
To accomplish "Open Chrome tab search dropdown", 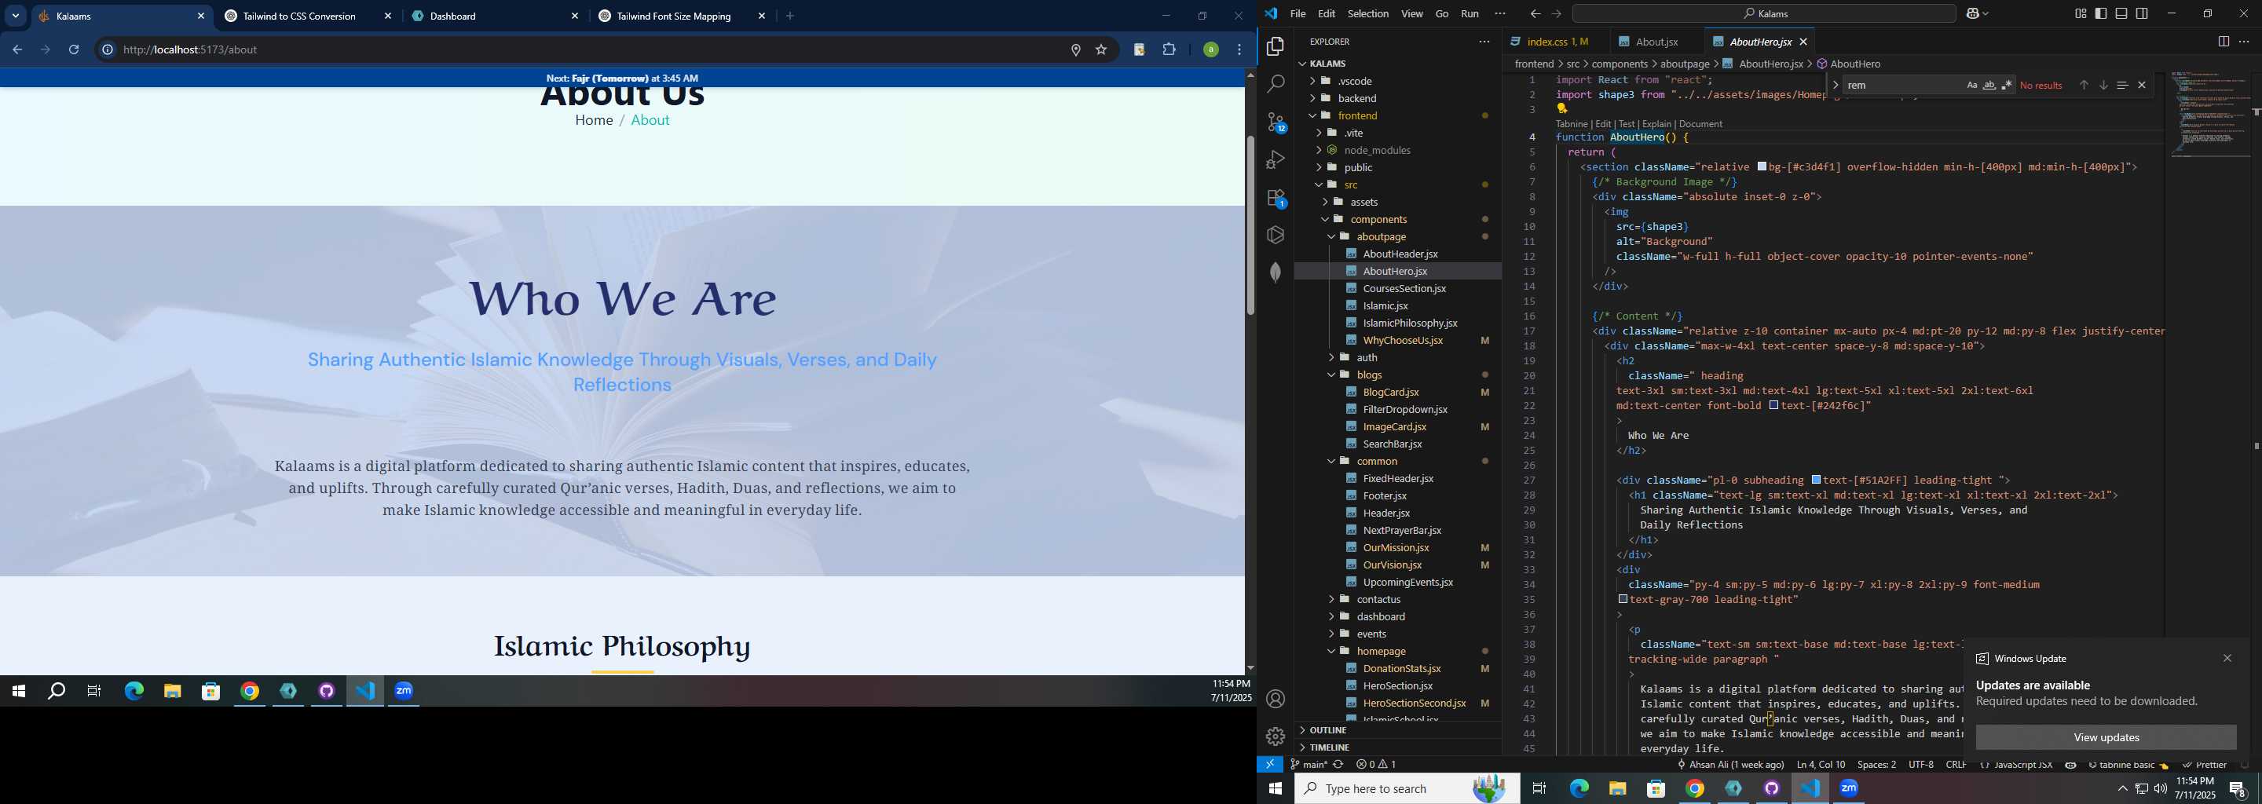I will coord(16,16).
